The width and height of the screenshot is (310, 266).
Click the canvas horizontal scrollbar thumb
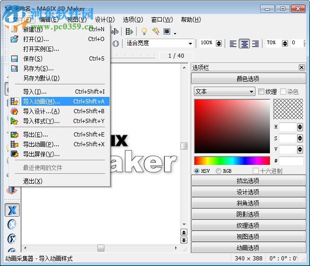coord(101,248)
